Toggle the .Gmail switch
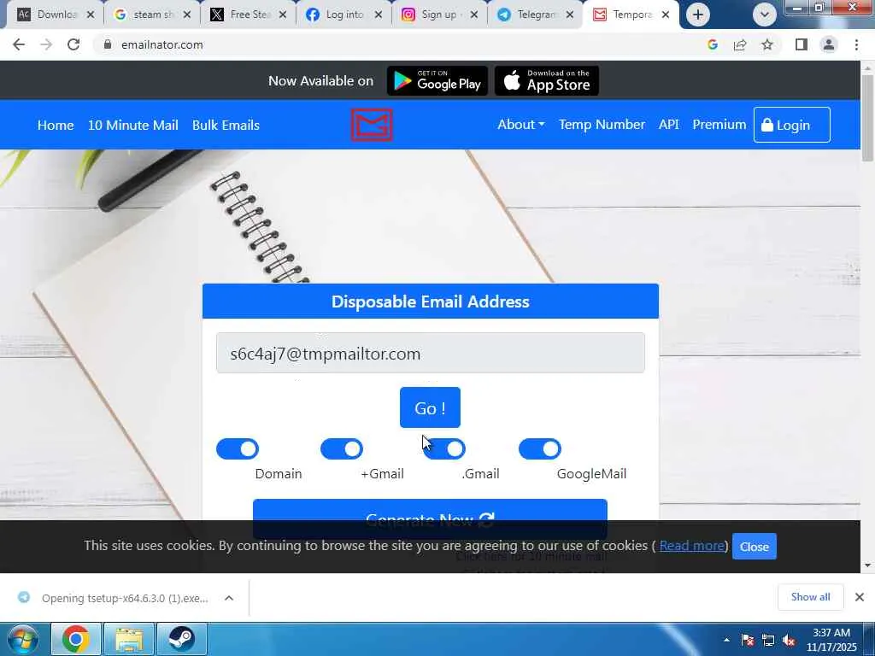This screenshot has width=875, height=656. pos(443,449)
